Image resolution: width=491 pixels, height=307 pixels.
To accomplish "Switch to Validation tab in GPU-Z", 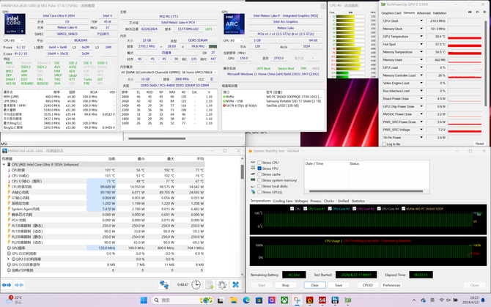I will (x=440, y=13).
